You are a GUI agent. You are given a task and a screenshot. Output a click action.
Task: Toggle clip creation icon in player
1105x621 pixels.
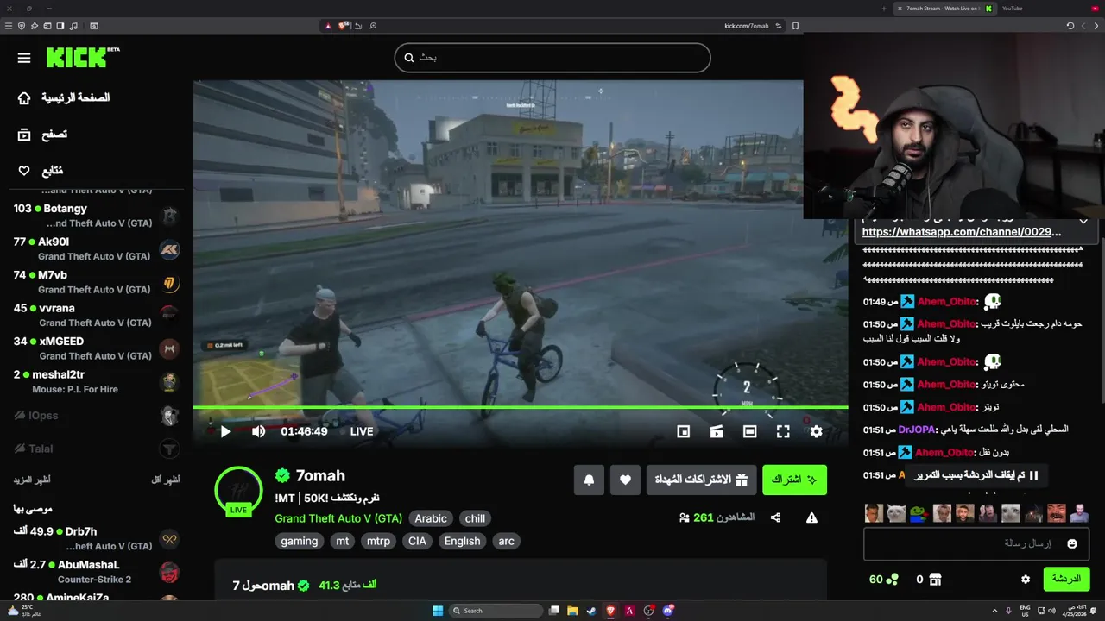pos(717,431)
